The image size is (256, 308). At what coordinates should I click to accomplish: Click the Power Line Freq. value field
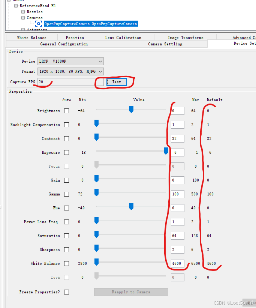pos(178,222)
